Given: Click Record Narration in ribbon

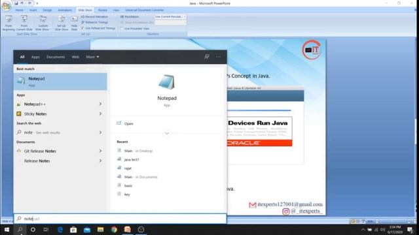Looking at the screenshot, I should (x=94, y=16).
